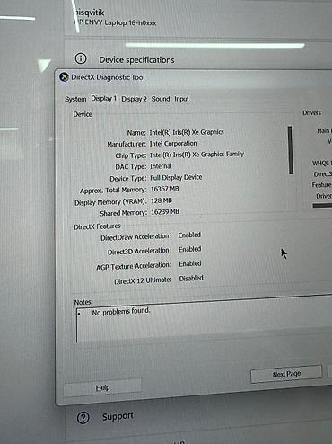This screenshot has height=444, width=332.
Task: Open the Input tab
Action: [x=181, y=99]
